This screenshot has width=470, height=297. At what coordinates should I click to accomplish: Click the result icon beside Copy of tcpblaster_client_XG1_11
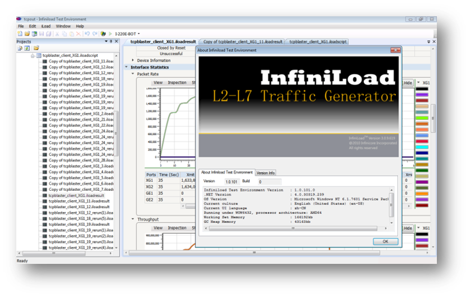pyautogui.click(x=45, y=61)
